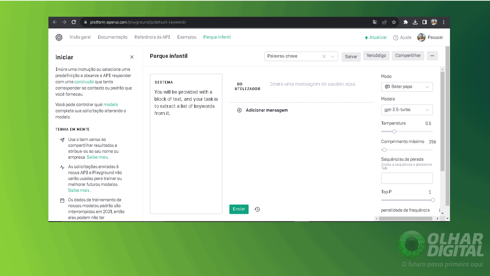The width and height of the screenshot is (490, 276).
Task: Click the Salvar button
Action: pyautogui.click(x=351, y=56)
